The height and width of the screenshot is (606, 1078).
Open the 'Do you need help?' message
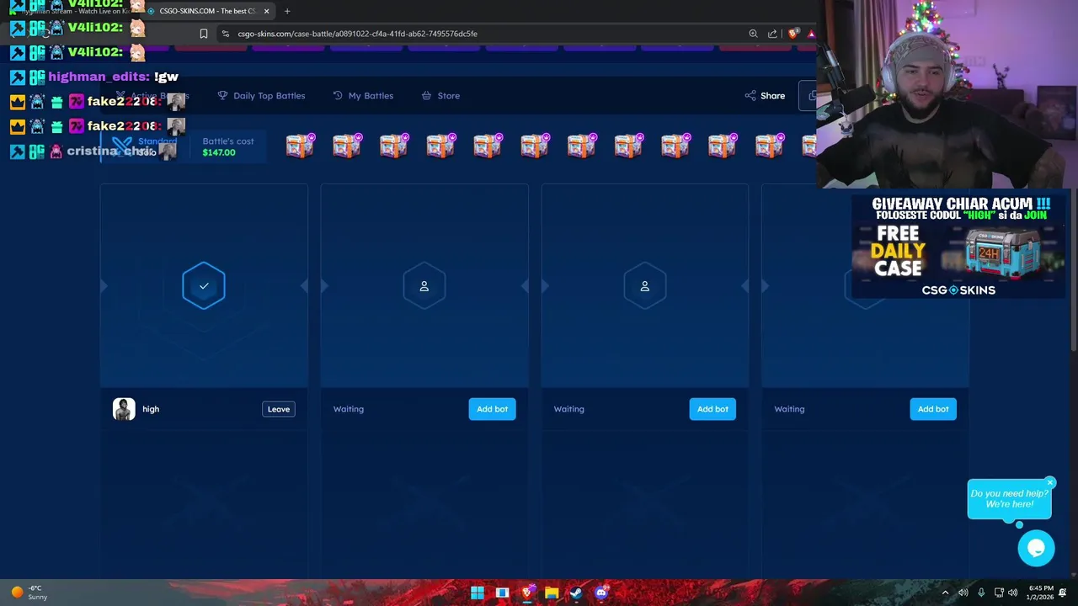tap(1009, 499)
